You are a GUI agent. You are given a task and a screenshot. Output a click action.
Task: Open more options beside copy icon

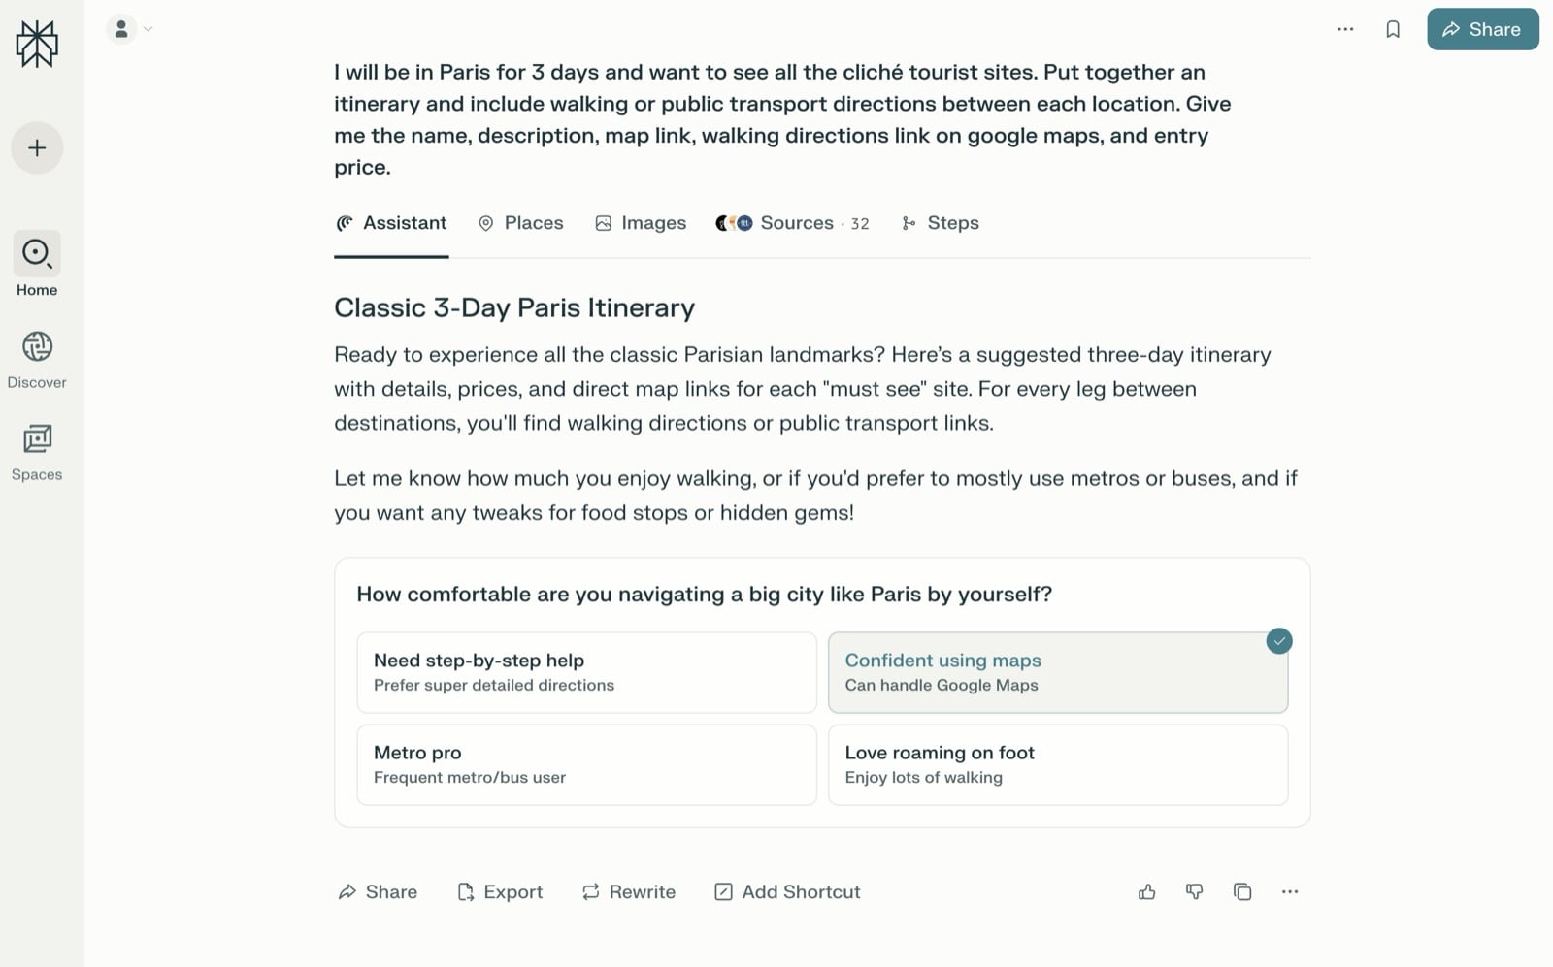tap(1290, 892)
